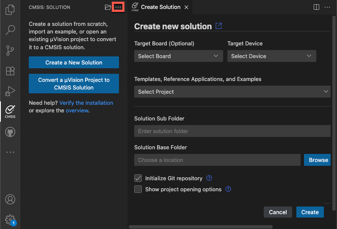This screenshot has width=337, height=229.
Task: Open the Manage gear menu
Action: pyautogui.click(x=11, y=220)
